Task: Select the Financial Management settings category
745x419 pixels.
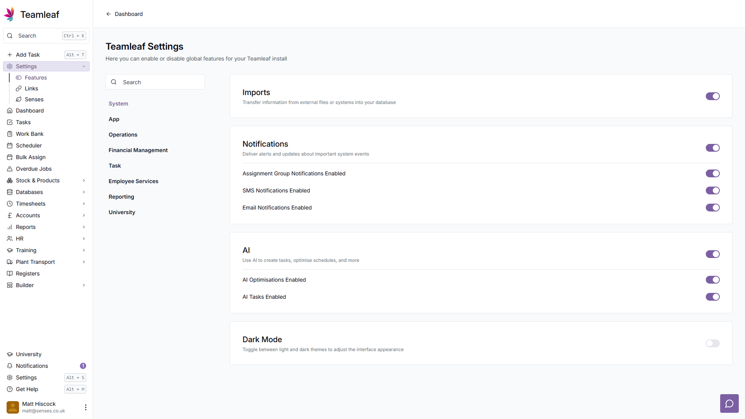Action: 138,150
